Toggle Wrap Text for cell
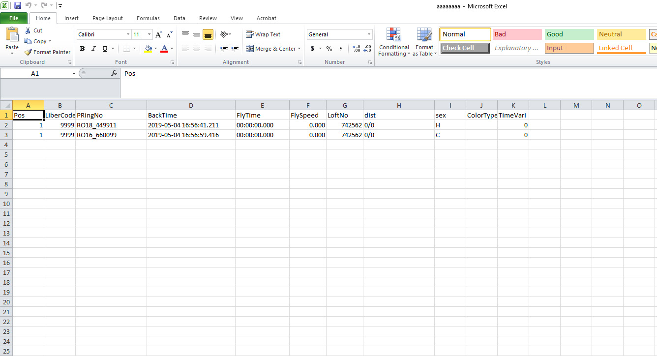The width and height of the screenshot is (657, 356). (263, 34)
